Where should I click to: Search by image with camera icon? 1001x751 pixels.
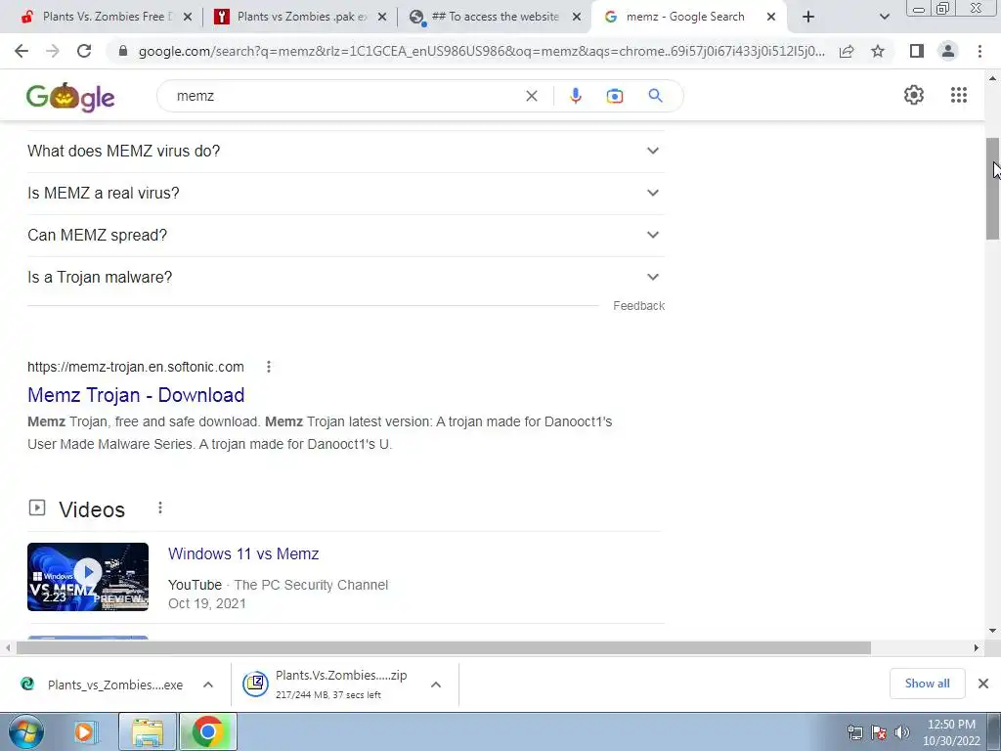click(x=615, y=96)
